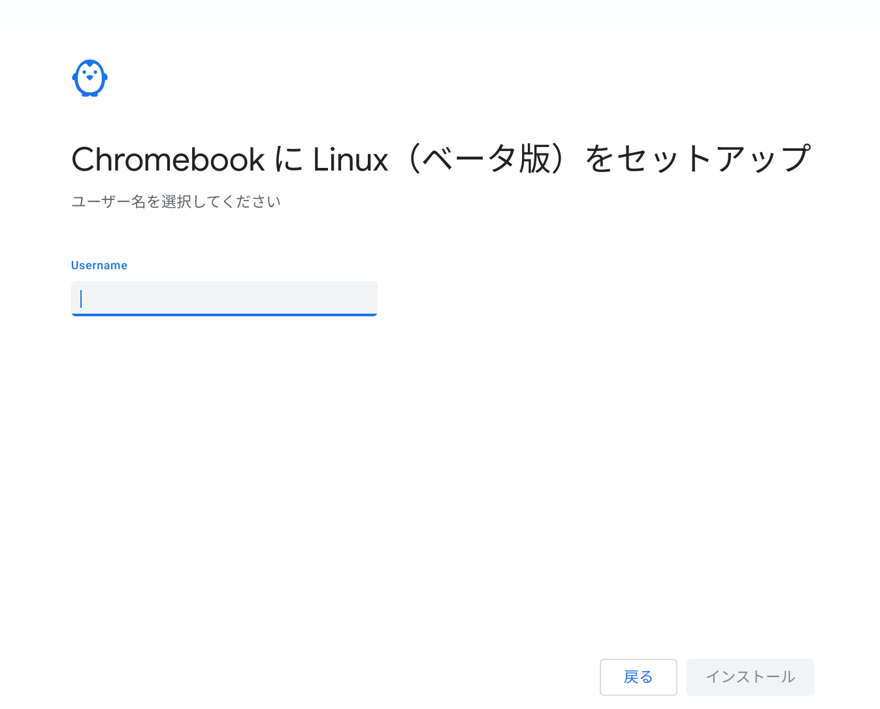Click the セットアップ text in the title
The image size is (880, 709).
point(713,159)
